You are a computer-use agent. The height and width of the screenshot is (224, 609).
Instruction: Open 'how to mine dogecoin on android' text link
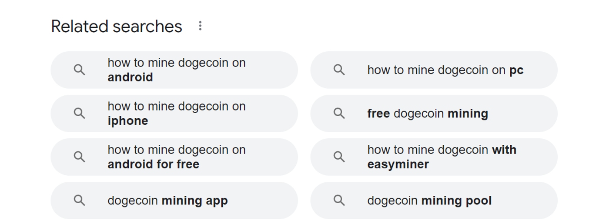point(176,70)
